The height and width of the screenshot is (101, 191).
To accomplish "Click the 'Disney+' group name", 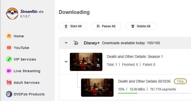I will click(x=92, y=43).
